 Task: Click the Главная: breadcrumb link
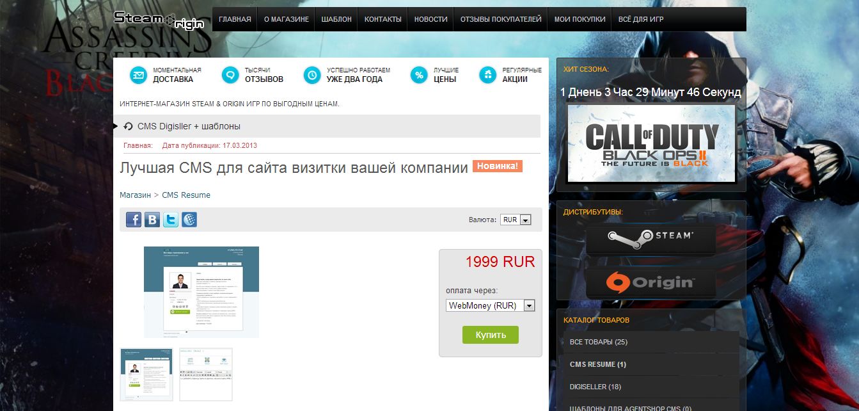click(x=138, y=146)
